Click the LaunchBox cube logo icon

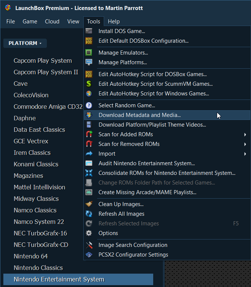[8, 8]
